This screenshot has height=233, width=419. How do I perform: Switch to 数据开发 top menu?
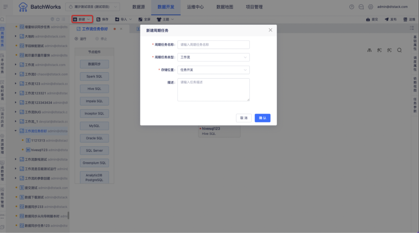(x=166, y=7)
